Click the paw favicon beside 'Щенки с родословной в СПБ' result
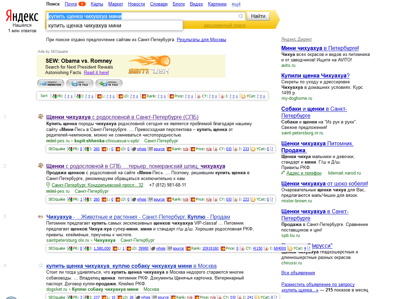Viewport: 414px width, 299px height. [x=41, y=166]
